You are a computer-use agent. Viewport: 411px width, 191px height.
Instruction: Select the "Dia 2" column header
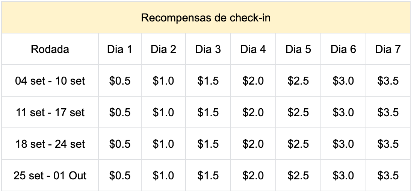tap(163, 49)
